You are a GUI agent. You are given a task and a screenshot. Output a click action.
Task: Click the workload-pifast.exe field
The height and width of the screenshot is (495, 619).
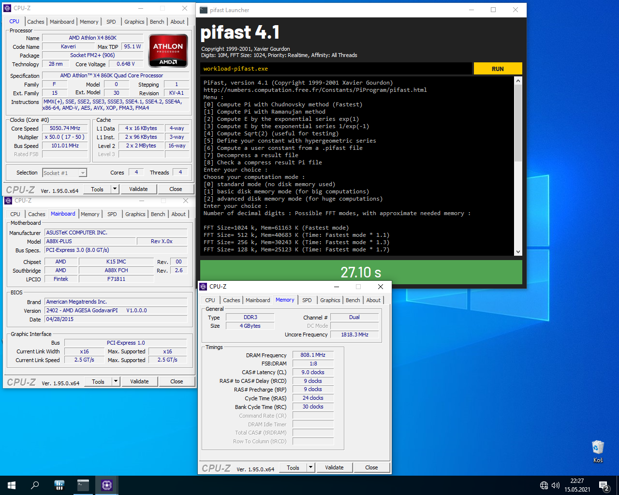(x=336, y=69)
